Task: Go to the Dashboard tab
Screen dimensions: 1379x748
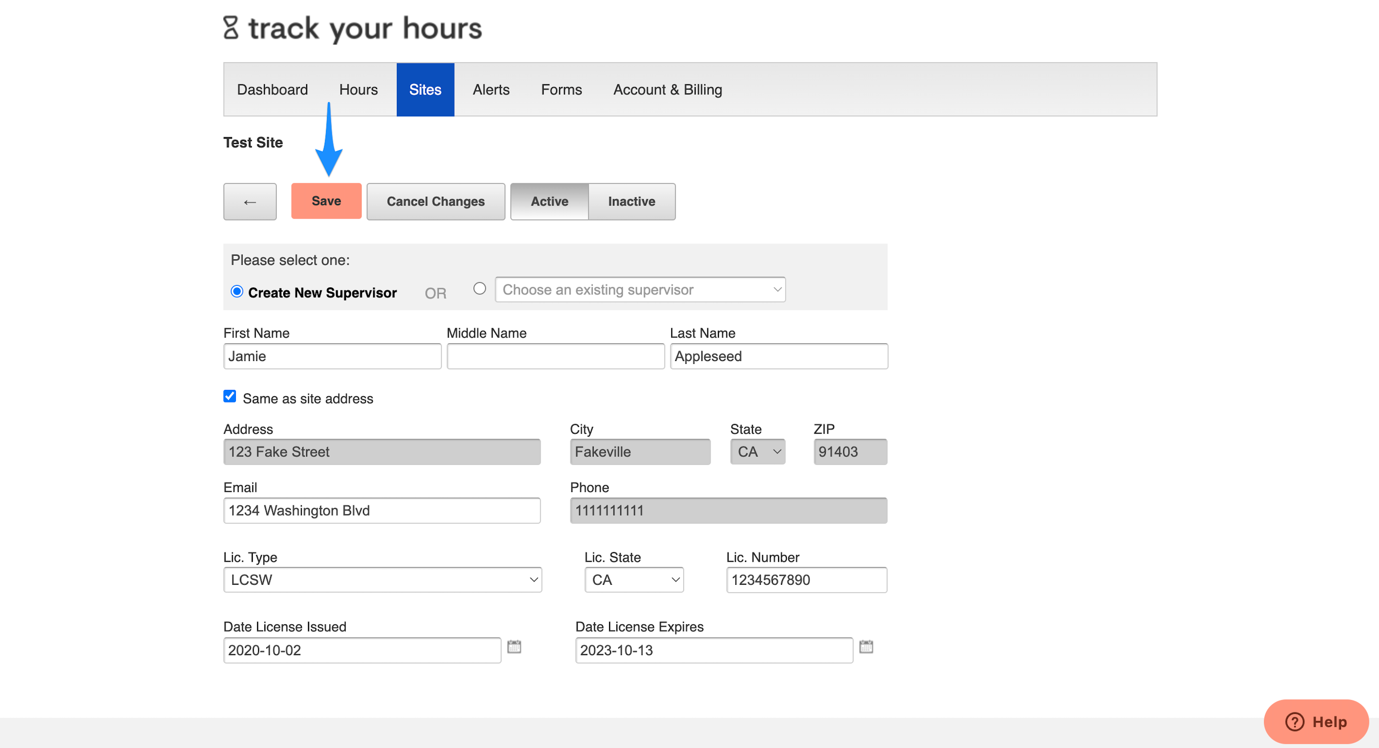Action: click(x=273, y=90)
